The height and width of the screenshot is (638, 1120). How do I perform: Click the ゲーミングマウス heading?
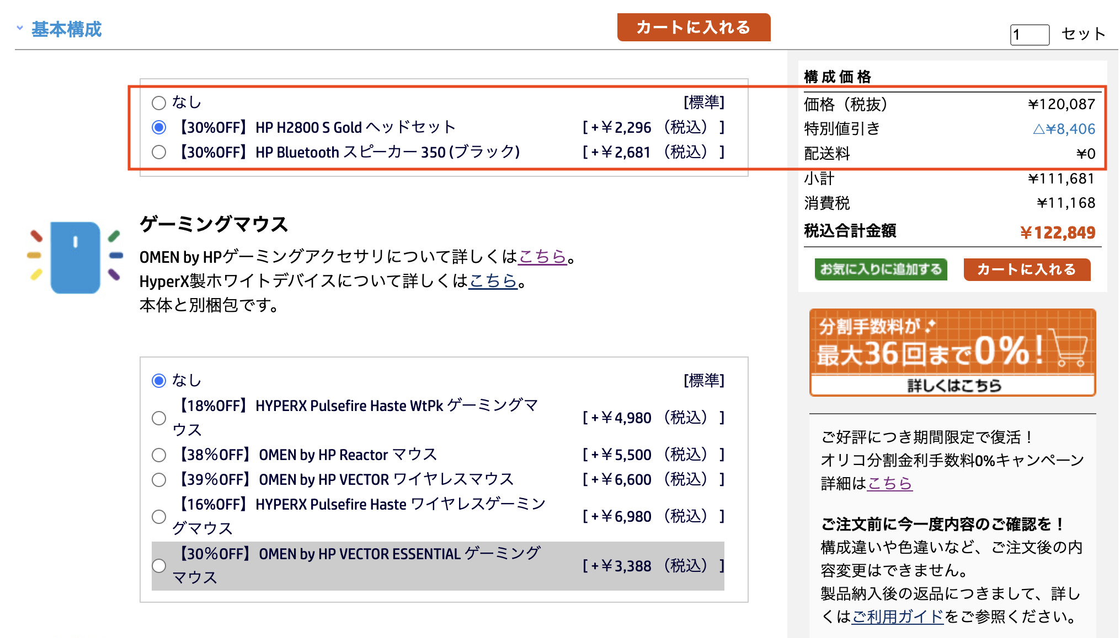(x=214, y=224)
